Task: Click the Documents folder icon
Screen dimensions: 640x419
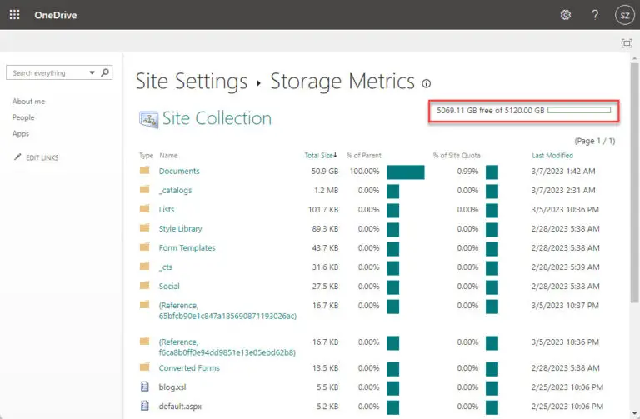Action: coord(144,171)
